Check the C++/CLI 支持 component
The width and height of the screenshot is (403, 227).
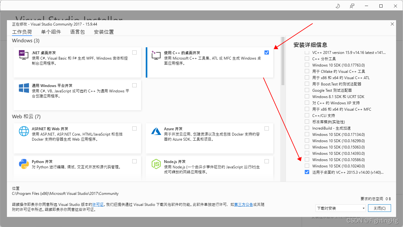pyautogui.click(x=307, y=115)
